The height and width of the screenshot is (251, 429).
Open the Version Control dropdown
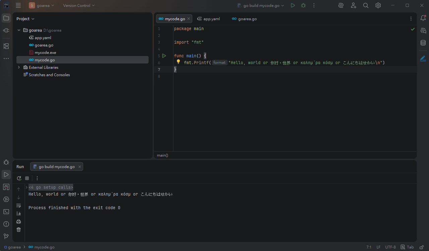[x=79, y=5]
